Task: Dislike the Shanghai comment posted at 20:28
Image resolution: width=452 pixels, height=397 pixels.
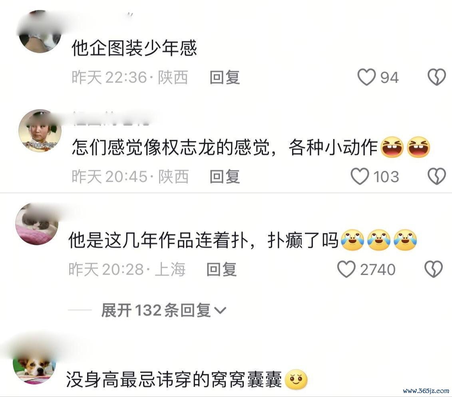Action: coord(434,269)
